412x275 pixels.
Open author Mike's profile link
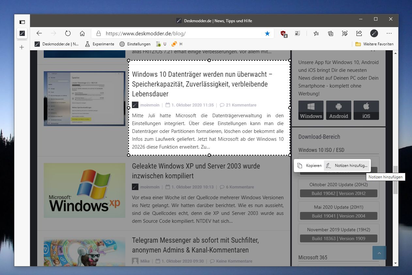[x=145, y=261]
